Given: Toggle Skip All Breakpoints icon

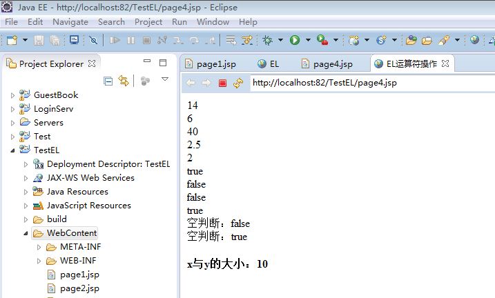Looking at the screenshot, I should [93, 41].
